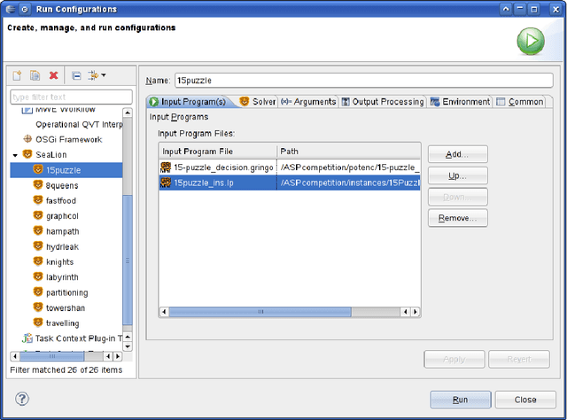567x420 pixels.
Task: Delete selected configuration with red X icon
Action: coord(53,75)
